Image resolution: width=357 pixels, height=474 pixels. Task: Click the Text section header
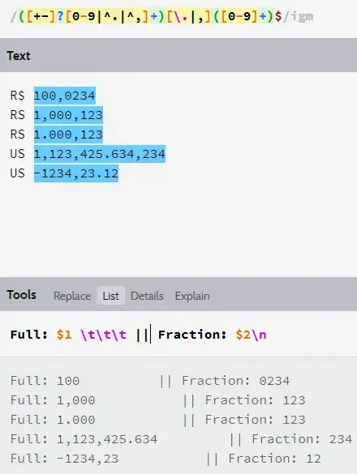[x=19, y=56]
